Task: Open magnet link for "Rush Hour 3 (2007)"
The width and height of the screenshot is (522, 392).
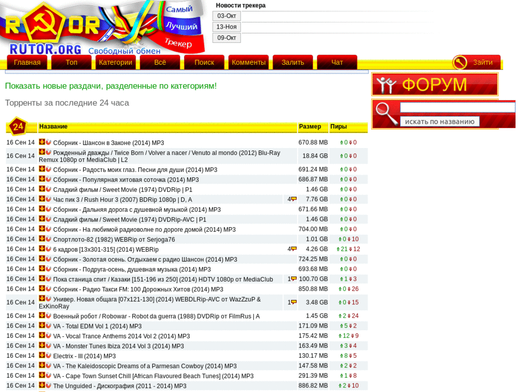Action: coord(48,199)
